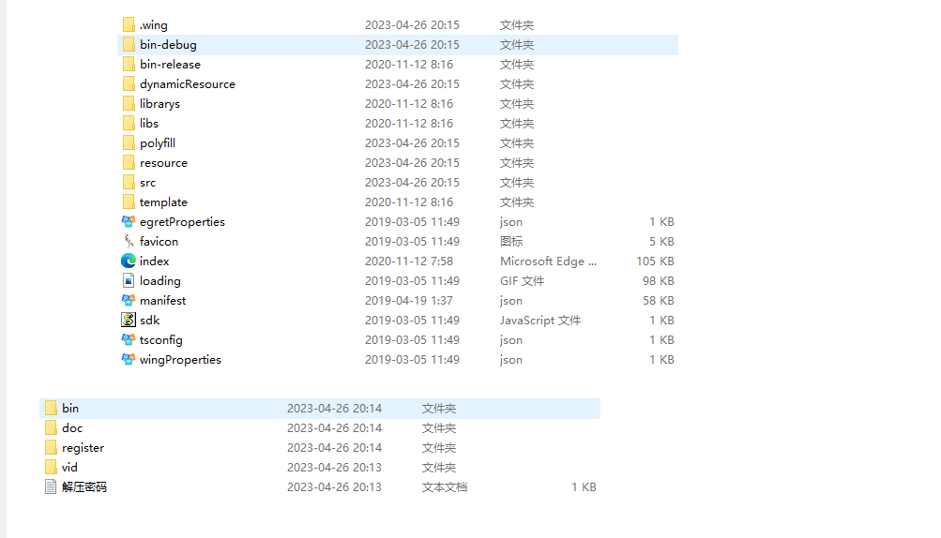The width and height of the screenshot is (941, 538).
Task: Select the doc folder in lower list
Action: (x=72, y=428)
